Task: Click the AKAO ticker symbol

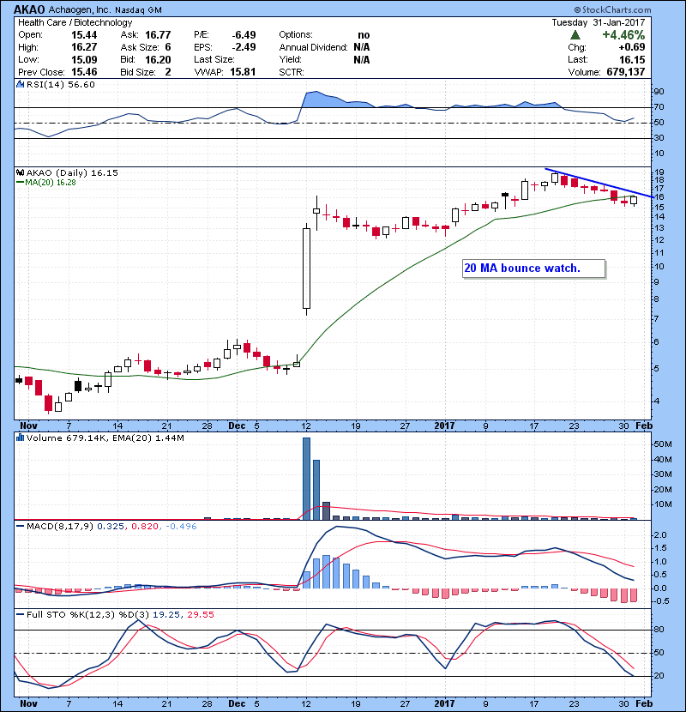Action: pos(29,9)
